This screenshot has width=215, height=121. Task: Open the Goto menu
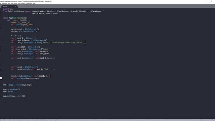tap(15, 3)
